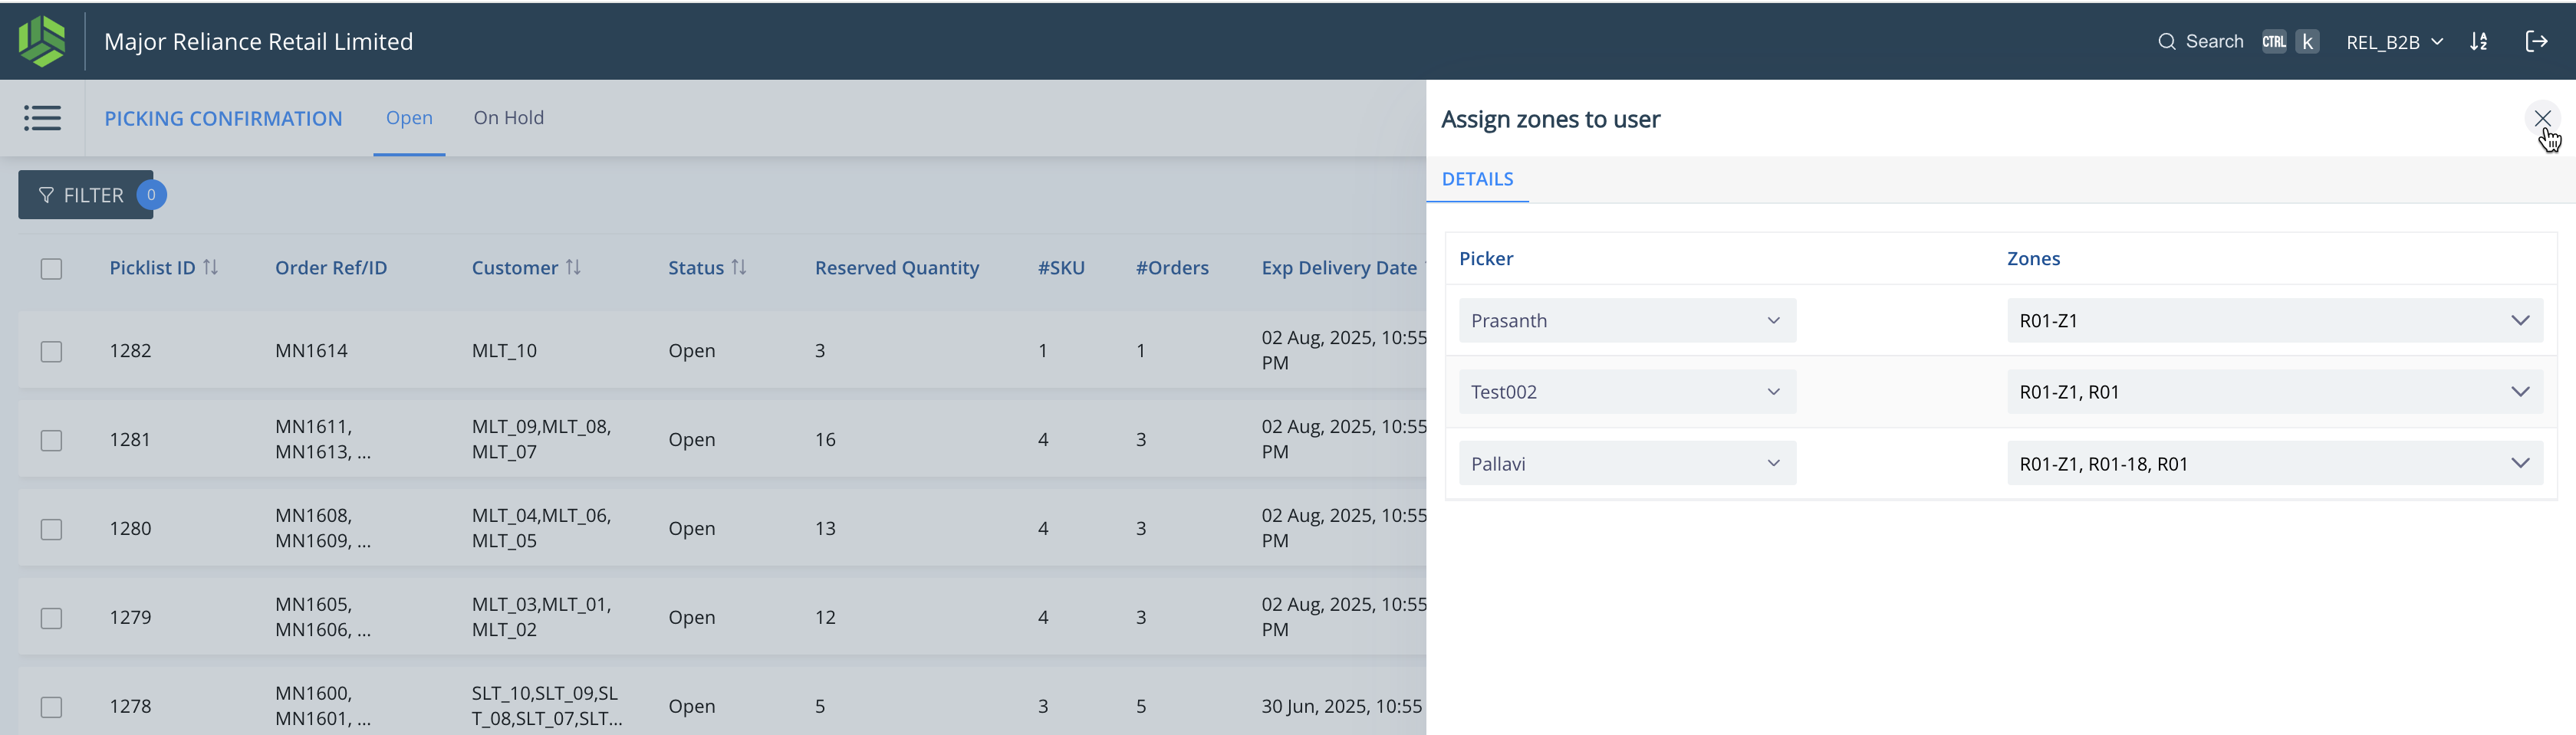Click order ref MN1600, MN1601 cell
2576x735 pixels.
pyautogui.click(x=323, y=706)
